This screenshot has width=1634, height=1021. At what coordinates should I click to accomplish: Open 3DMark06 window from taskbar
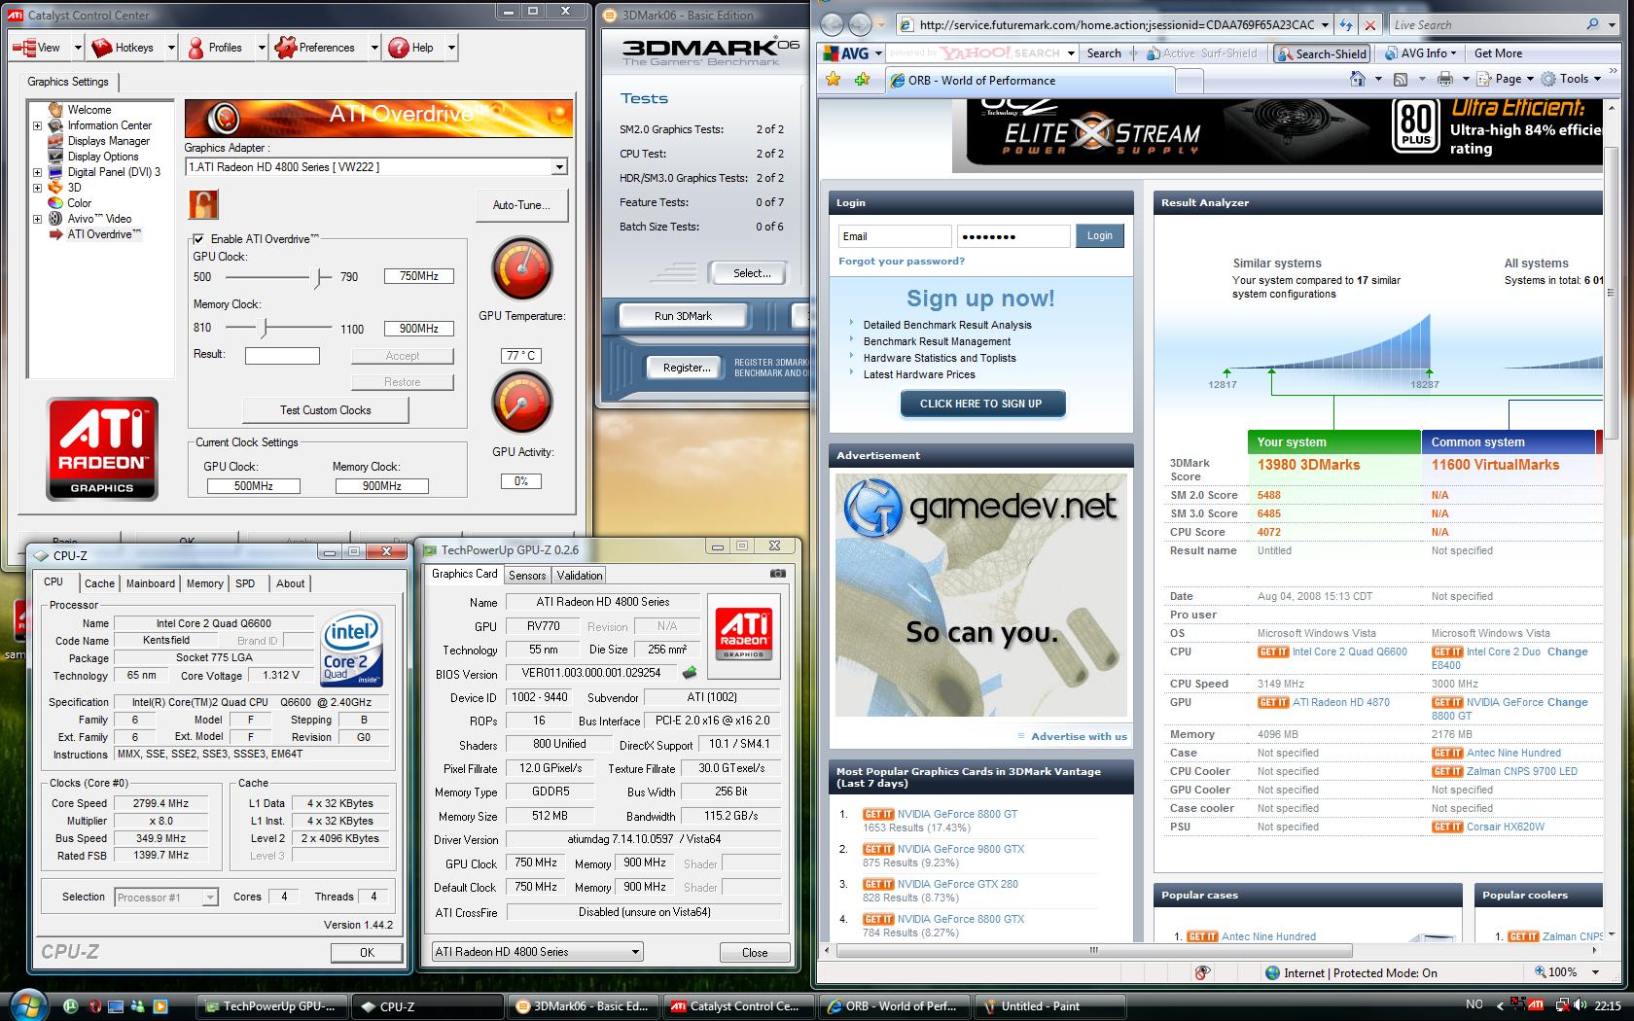point(581,1006)
